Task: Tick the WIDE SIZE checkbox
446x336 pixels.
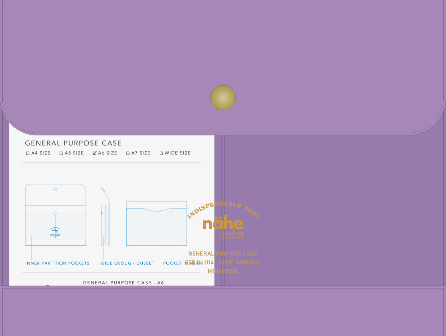Action: (161, 153)
